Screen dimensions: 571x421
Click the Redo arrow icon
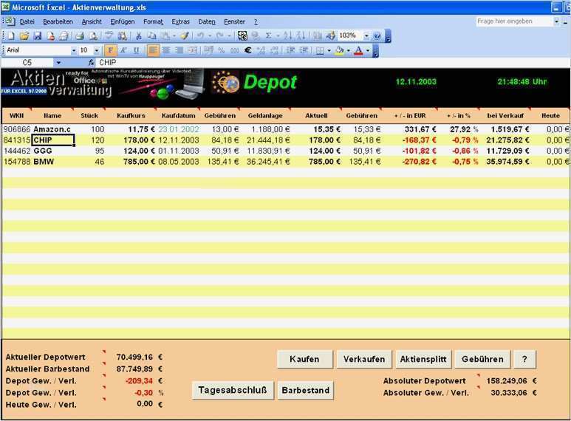pyautogui.click(x=219, y=35)
